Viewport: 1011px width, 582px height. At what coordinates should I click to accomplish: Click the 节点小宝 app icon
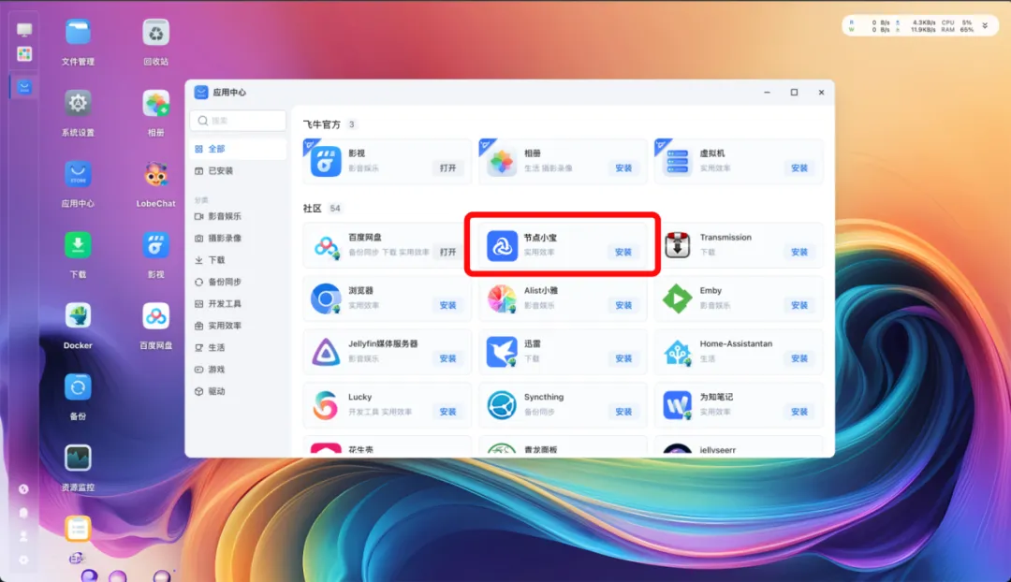tap(502, 245)
